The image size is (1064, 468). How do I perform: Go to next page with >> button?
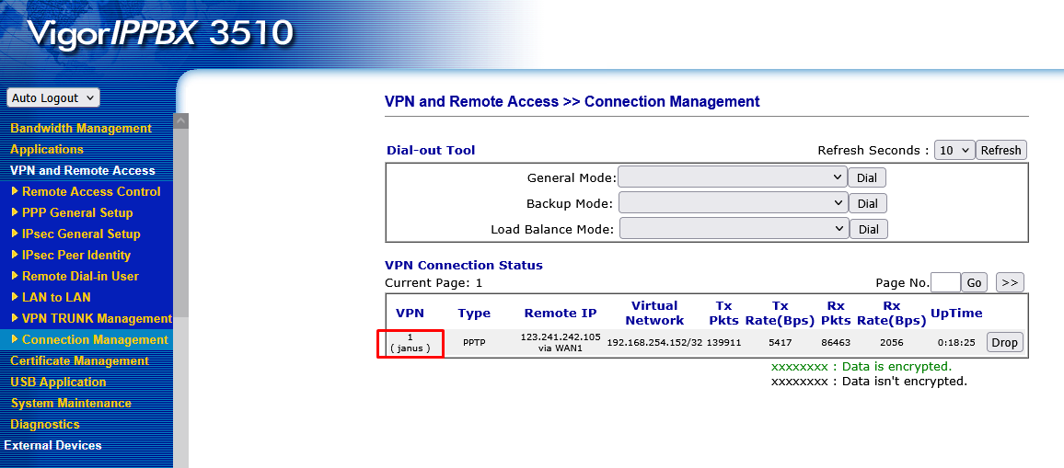1009,283
